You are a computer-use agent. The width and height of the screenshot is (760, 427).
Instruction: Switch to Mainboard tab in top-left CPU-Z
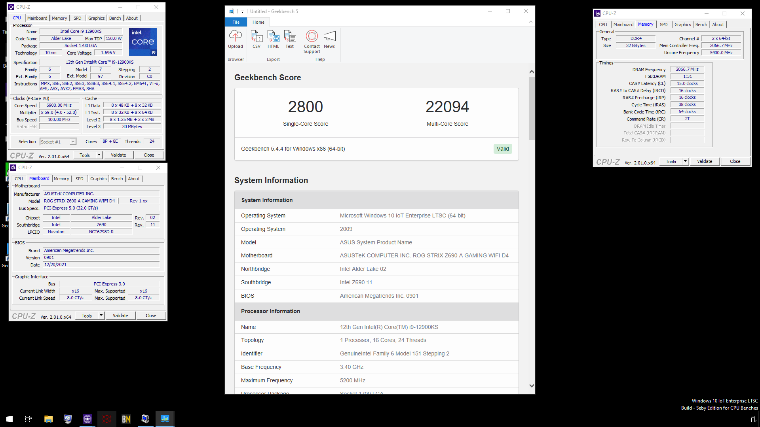[x=37, y=18]
